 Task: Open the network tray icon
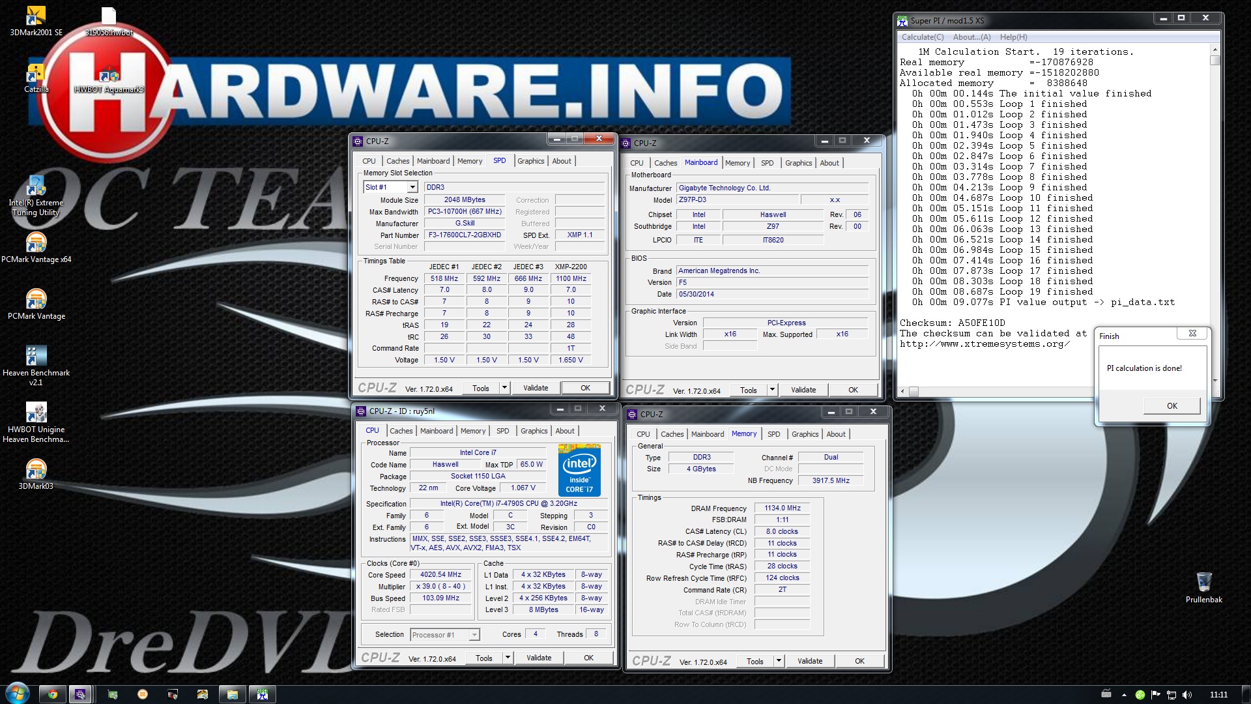(x=1172, y=695)
